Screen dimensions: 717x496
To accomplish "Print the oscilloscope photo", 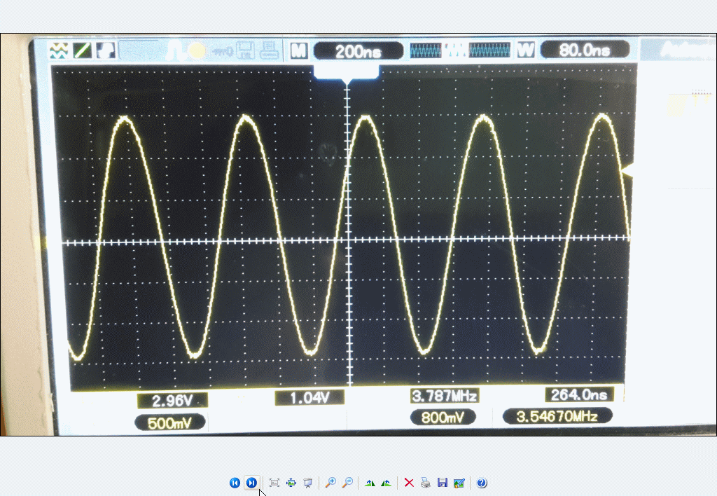I will 425,483.
